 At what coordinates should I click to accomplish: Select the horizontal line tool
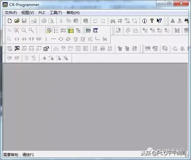53,39
